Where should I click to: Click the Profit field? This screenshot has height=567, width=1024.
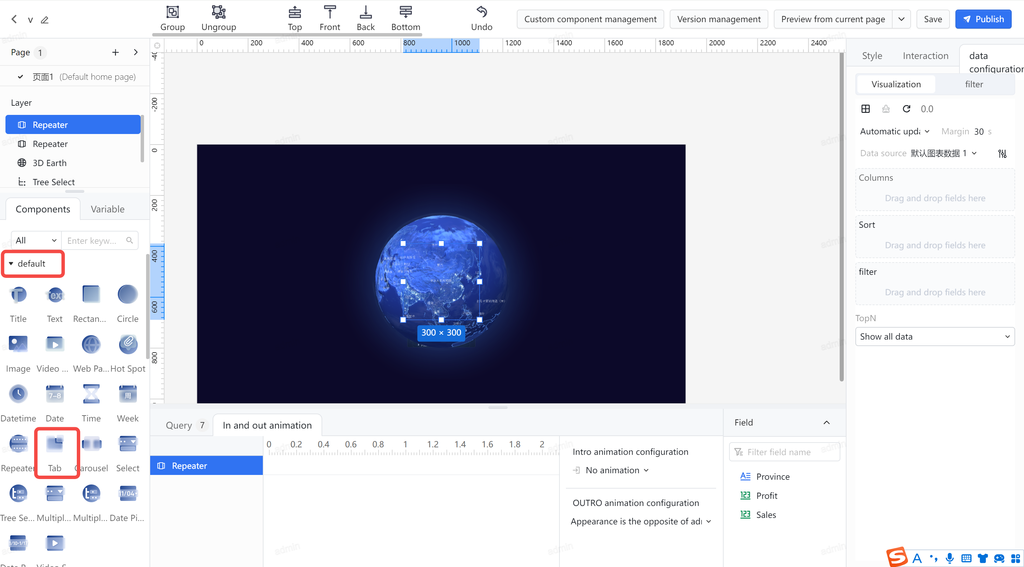758,495
